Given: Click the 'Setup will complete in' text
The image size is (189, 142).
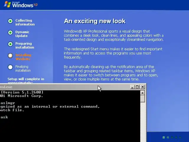Looking at the screenshot, I should [26, 79].
